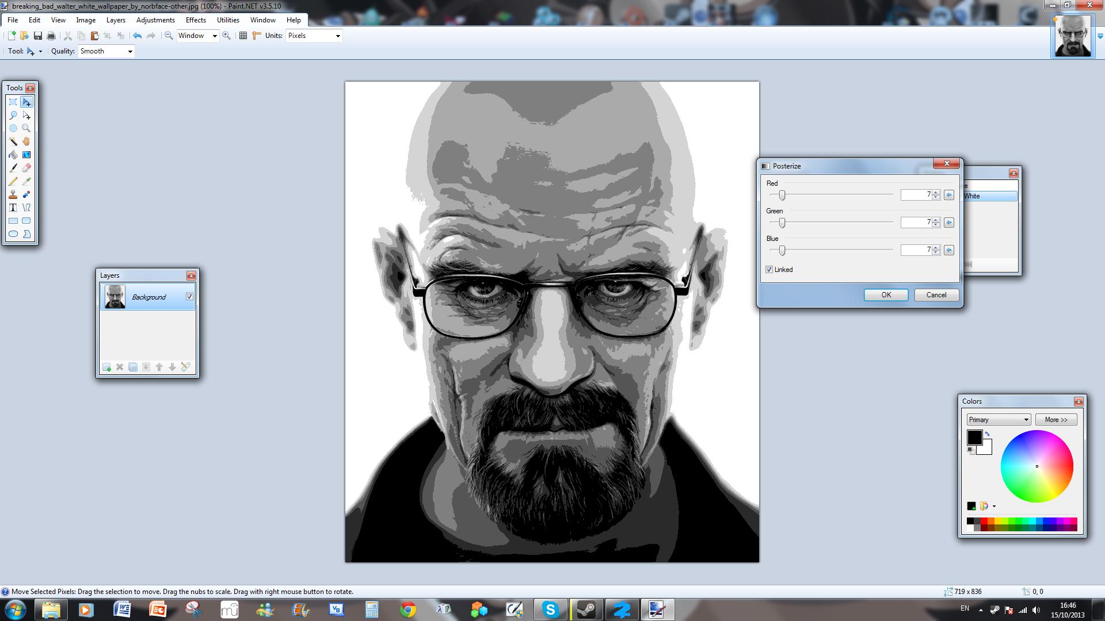The image size is (1105, 621).
Task: Select the Paint Bucket tool
Action: point(13,155)
